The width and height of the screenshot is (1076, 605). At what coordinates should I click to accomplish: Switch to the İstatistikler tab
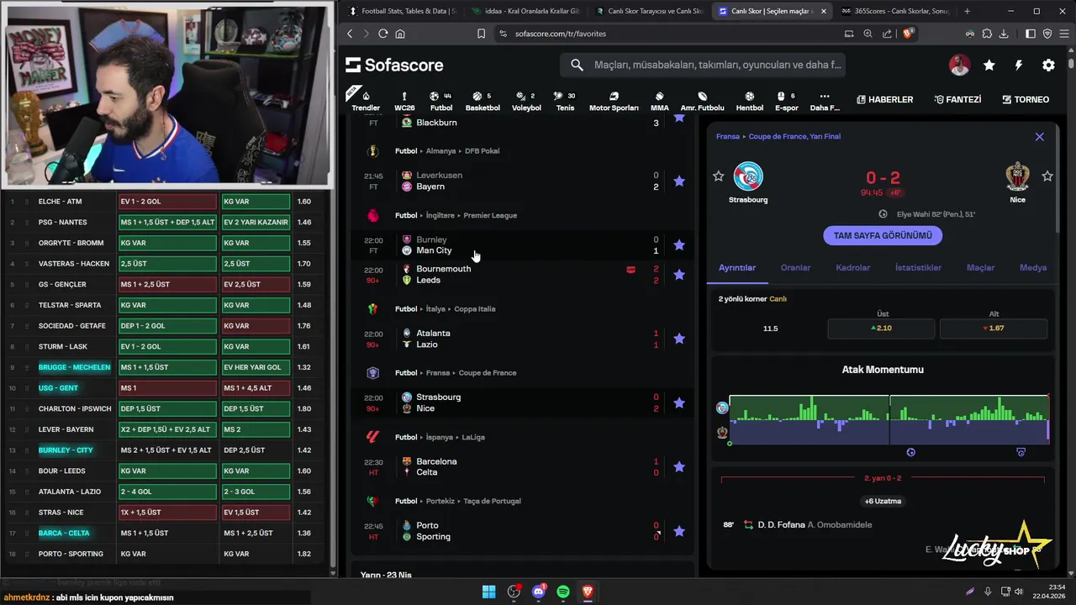coord(918,267)
